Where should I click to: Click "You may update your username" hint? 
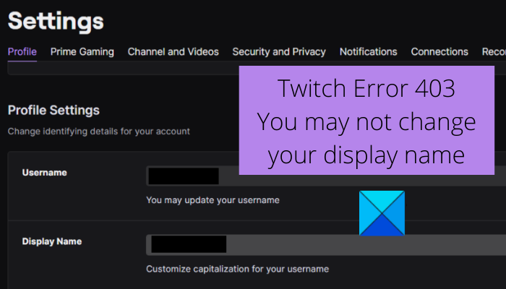point(213,199)
